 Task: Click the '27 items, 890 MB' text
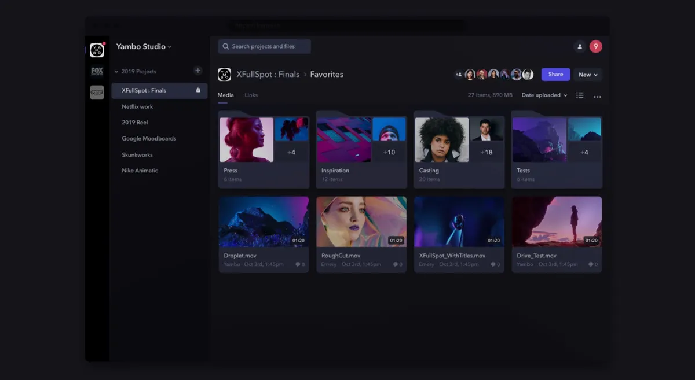coord(490,95)
